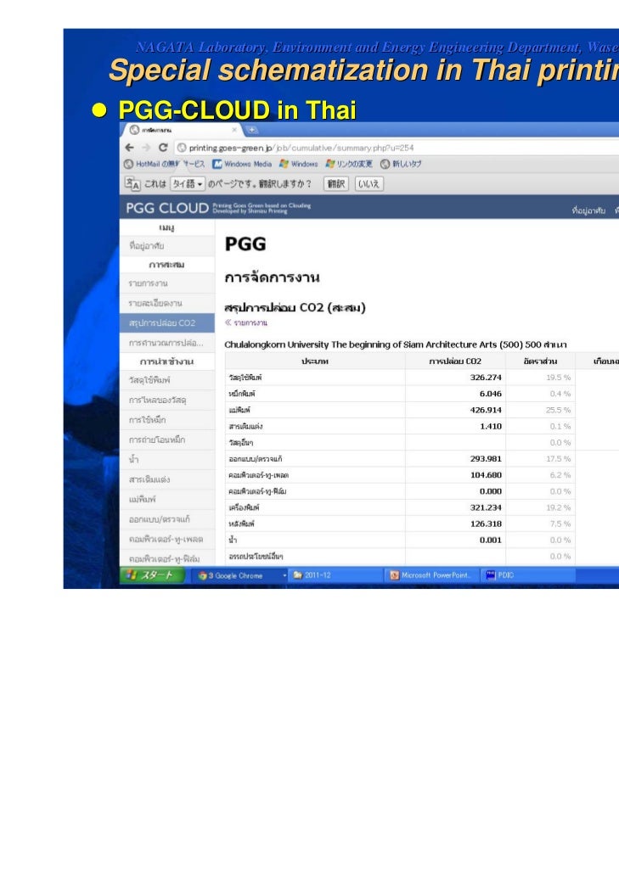Open the タイ語 language dropdown
The width and height of the screenshot is (619, 874).
188,183
